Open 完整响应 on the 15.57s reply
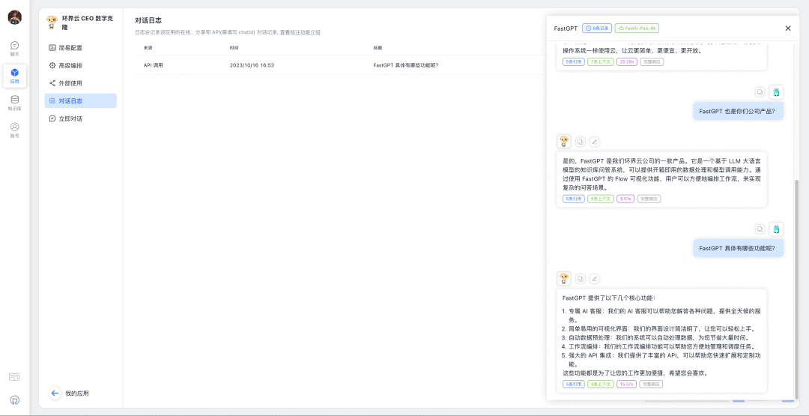 click(x=651, y=384)
